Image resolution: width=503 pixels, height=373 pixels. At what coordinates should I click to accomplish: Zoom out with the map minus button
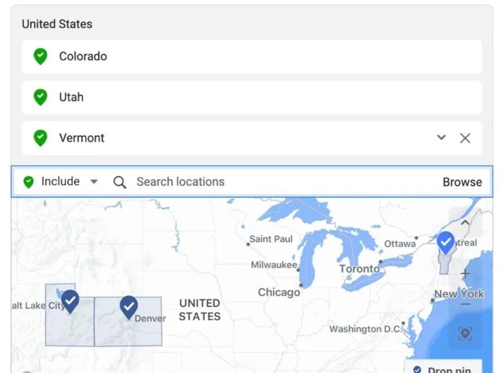click(466, 304)
